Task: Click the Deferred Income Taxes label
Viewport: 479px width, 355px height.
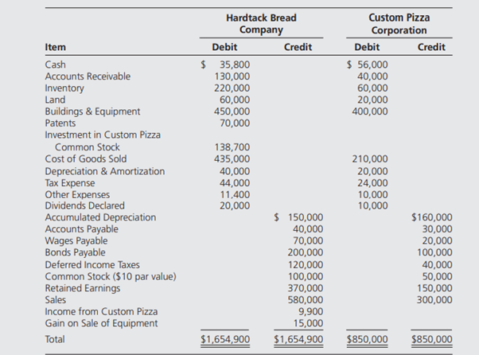Action: pos(92,264)
